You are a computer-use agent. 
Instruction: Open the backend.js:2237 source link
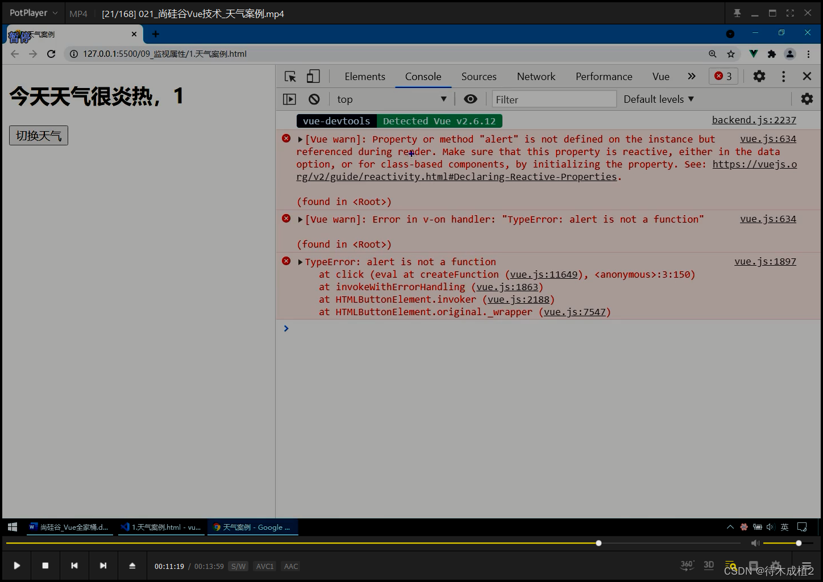point(754,120)
